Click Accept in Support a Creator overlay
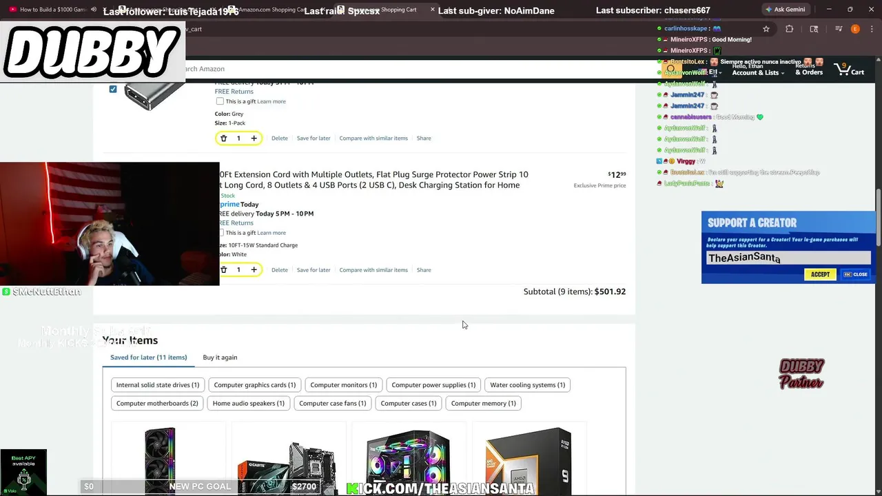 (820, 274)
